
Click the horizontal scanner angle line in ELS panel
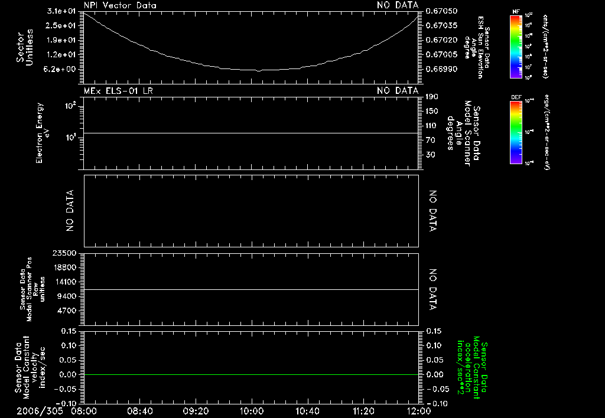[x=251, y=133]
